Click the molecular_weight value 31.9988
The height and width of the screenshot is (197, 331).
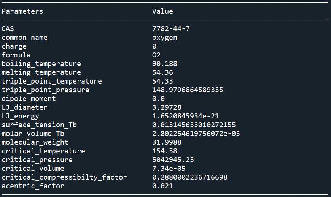(x=167, y=142)
